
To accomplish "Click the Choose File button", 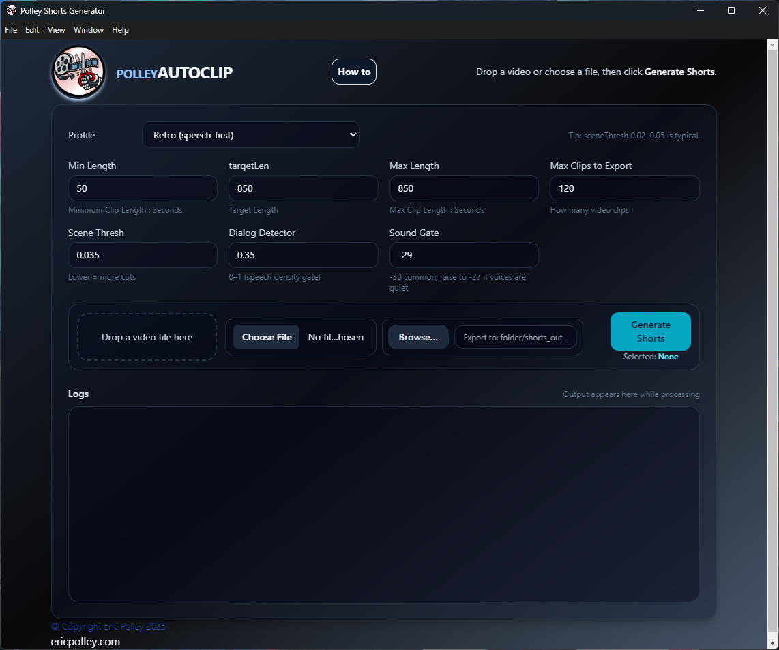I will tap(266, 337).
